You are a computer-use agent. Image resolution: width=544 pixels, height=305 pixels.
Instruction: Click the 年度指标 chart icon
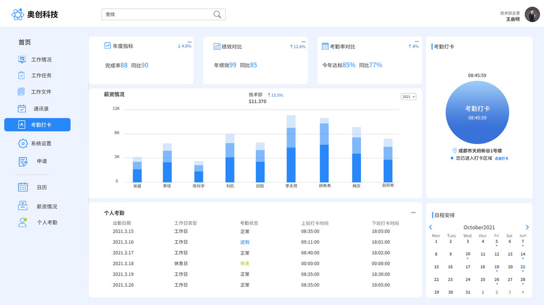108,46
